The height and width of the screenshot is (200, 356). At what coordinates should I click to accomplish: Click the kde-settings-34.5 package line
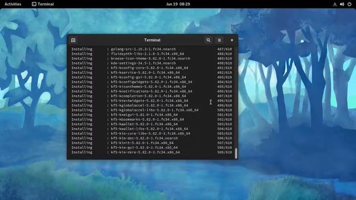point(152,63)
